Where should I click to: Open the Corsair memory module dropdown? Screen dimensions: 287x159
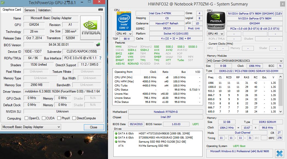pyautogui.click(x=245, y=61)
